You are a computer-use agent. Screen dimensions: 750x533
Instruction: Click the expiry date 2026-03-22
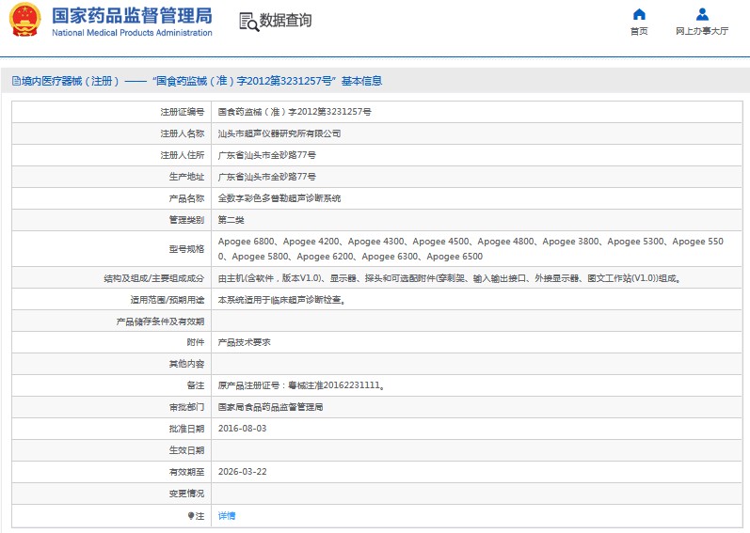tap(242, 472)
